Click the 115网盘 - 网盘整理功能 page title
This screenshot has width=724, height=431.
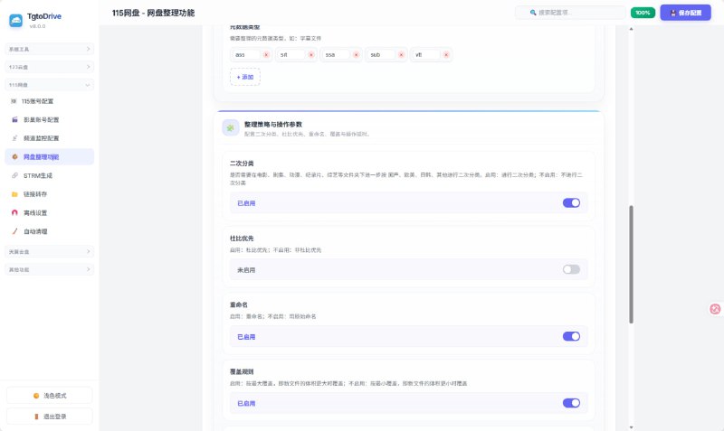[x=153, y=13]
